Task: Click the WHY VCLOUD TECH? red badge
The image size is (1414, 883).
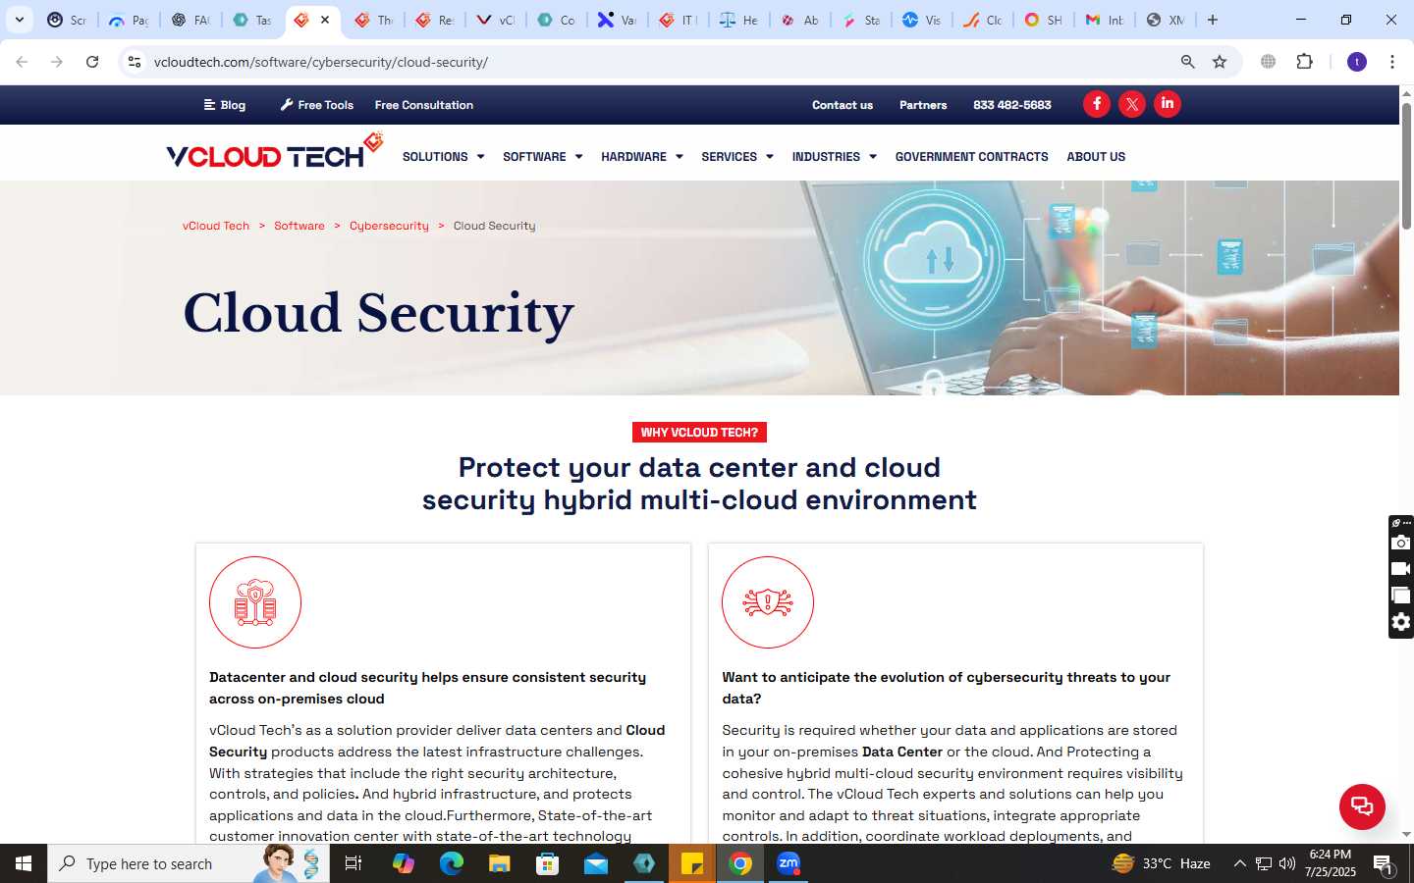Action: (699, 433)
